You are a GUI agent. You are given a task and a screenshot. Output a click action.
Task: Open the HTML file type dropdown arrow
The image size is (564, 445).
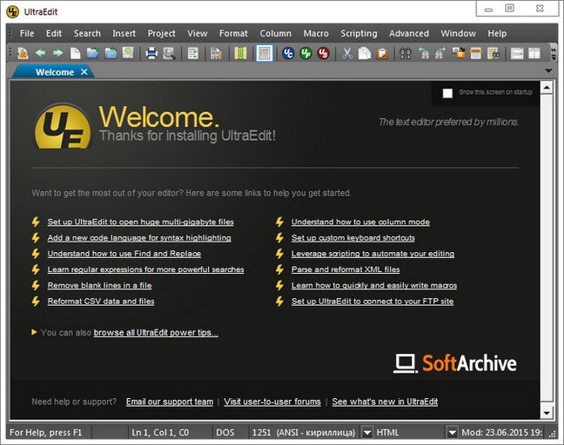(x=452, y=432)
